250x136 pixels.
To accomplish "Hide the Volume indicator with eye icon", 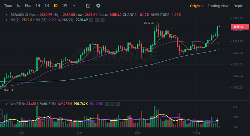I will point(107,104).
